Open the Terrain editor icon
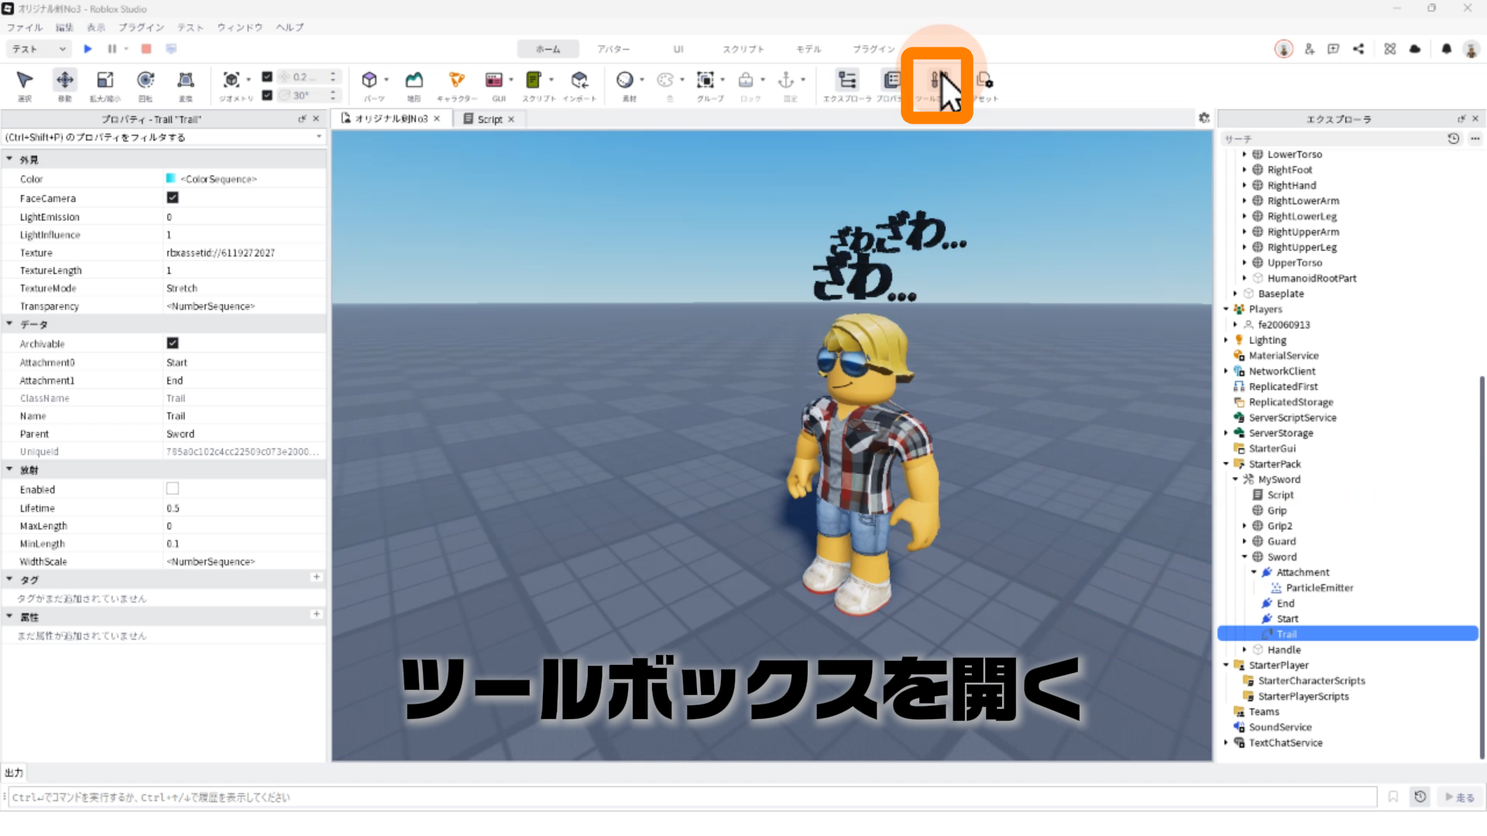The height and width of the screenshot is (836, 1487). pos(414,81)
